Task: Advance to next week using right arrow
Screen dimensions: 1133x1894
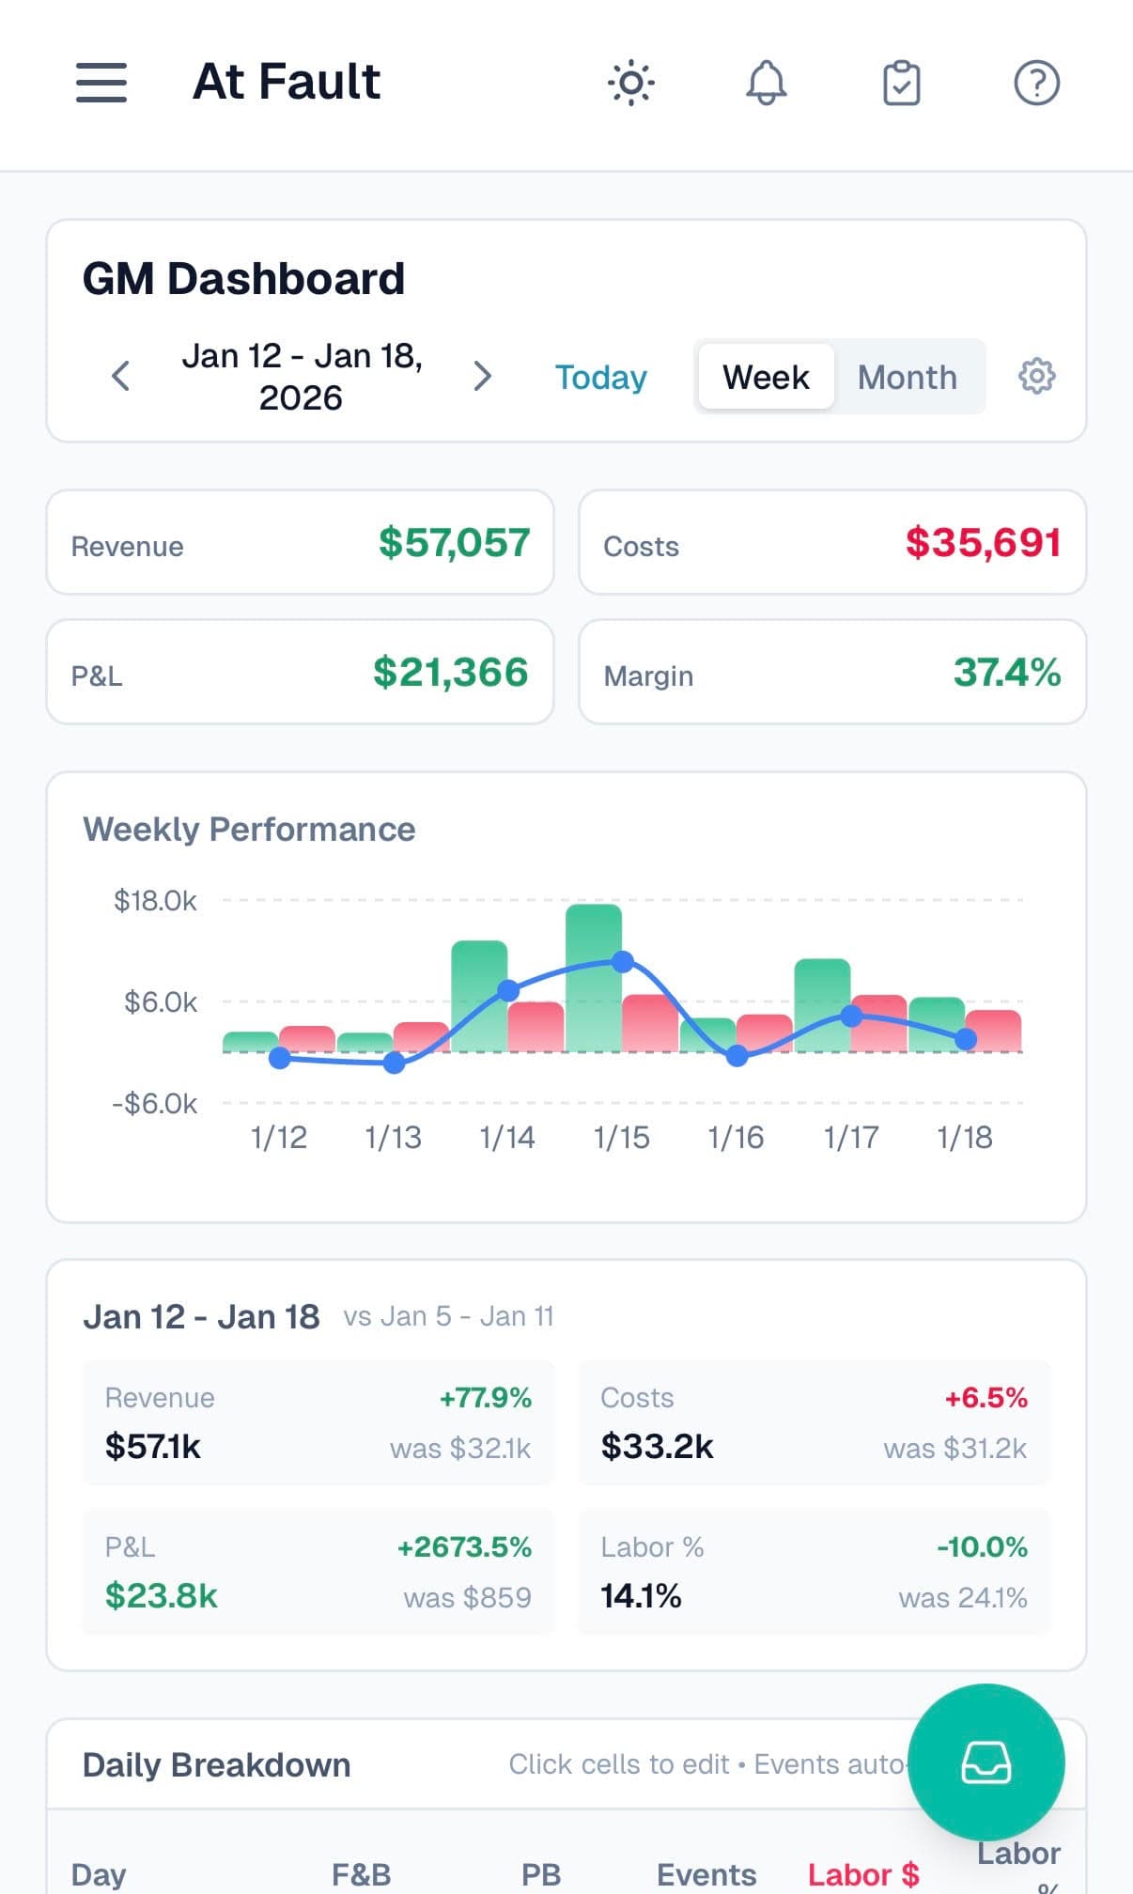Action: tap(483, 376)
